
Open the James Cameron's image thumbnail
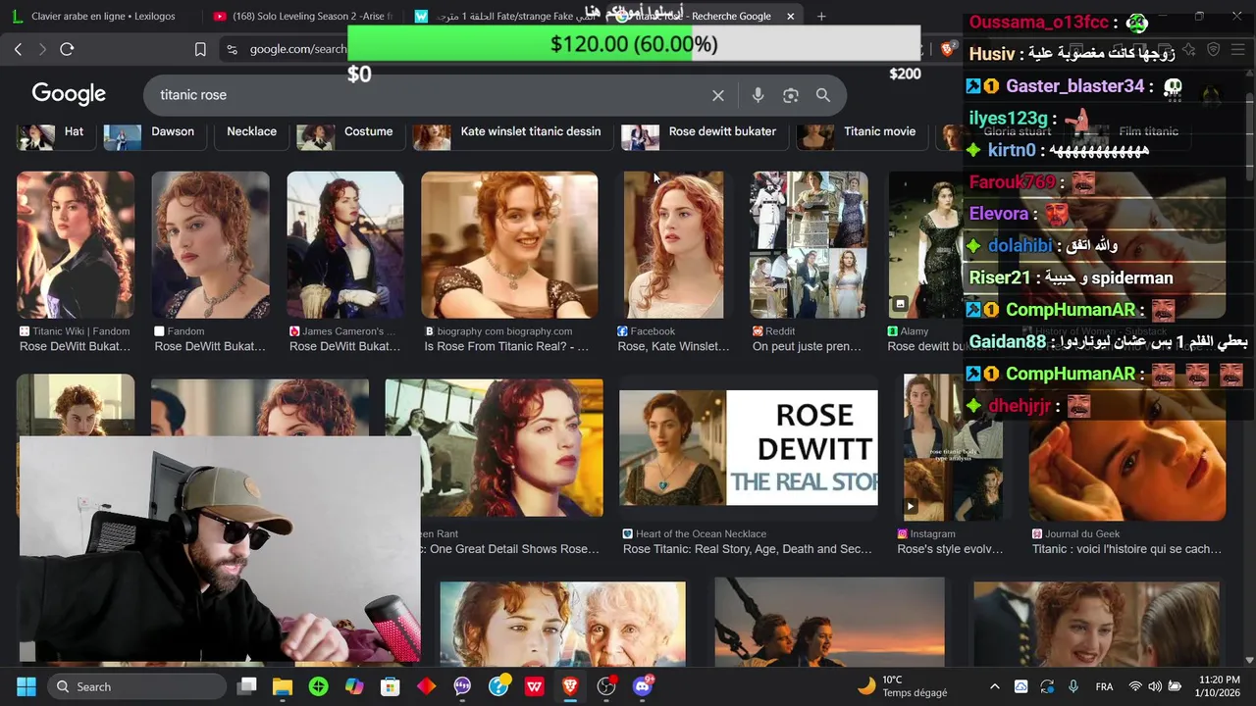point(344,244)
